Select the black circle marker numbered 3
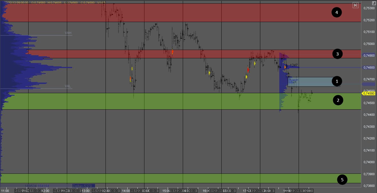The height and width of the screenshot is (193, 377). (x=337, y=54)
